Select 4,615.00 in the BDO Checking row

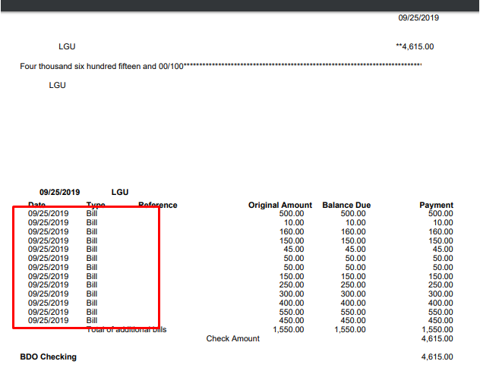tap(437, 356)
